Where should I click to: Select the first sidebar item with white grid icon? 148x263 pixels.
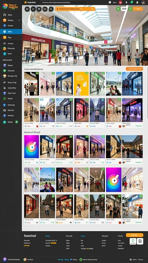tap(11, 15)
